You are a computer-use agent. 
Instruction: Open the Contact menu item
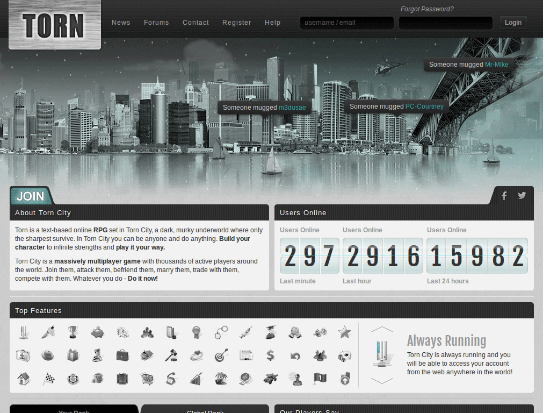point(196,23)
